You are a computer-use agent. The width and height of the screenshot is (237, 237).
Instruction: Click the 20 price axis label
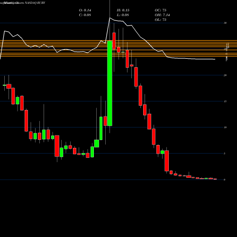[225, 75]
